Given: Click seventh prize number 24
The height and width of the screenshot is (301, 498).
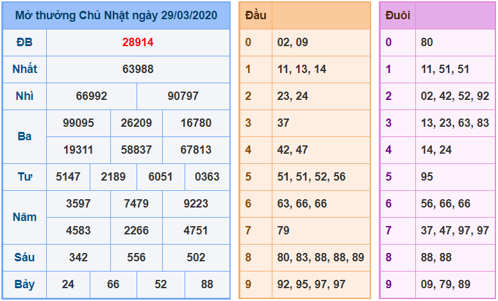Looking at the screenshot, I should pyautogui.click(x=68, y=284).
